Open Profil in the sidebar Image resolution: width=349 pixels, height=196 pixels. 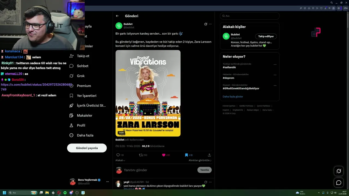click(77, 125)
